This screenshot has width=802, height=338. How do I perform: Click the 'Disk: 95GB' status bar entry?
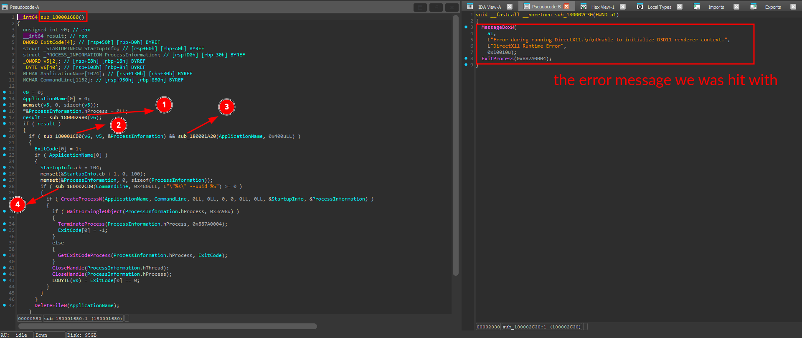click(x=82, y=335)
